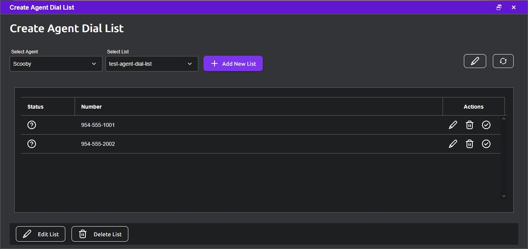Click the table scrollbar down arrow
Image resolution: width=528 pixels, height=249 pixels.
click(504, 196)
